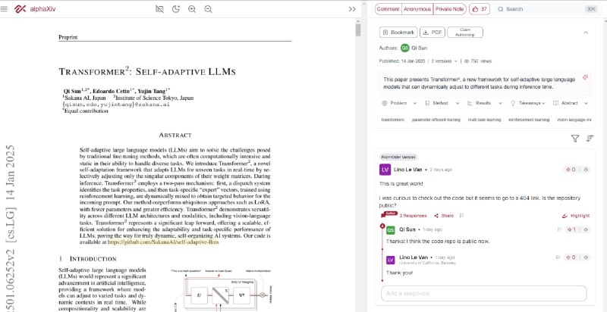Click Lino Le Van avatar in Thank you reply
The width and height of the screenshot is (607, 312).
pyautogui.click(x=391, y=260)
